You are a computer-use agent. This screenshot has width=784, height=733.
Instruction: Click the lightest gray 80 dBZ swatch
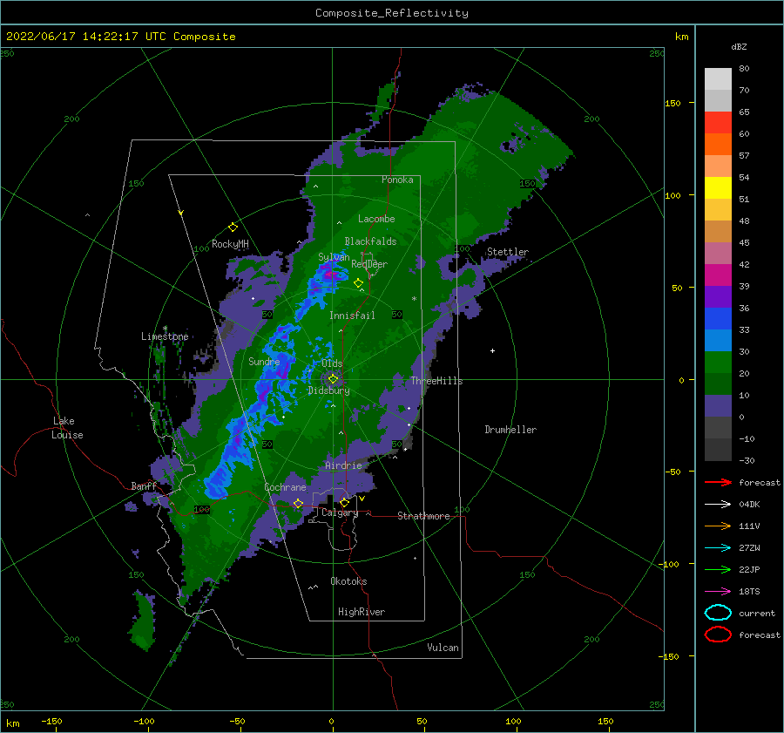coord(718,78)
